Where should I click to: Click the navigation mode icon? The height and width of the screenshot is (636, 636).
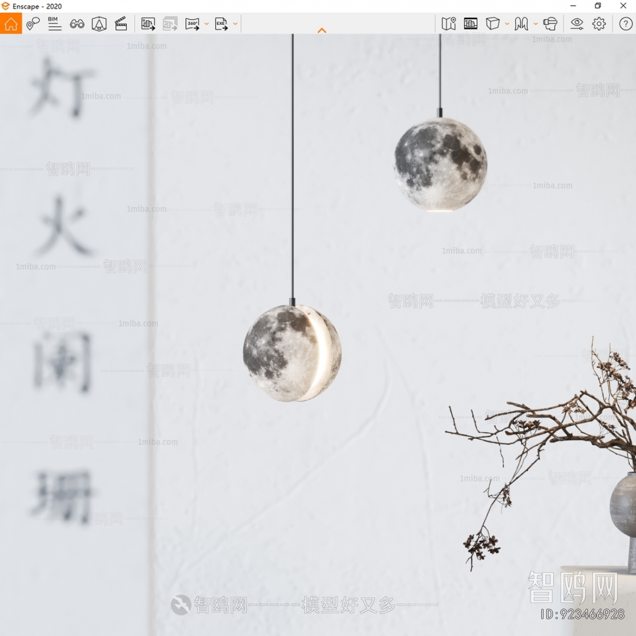coord(521,23)
